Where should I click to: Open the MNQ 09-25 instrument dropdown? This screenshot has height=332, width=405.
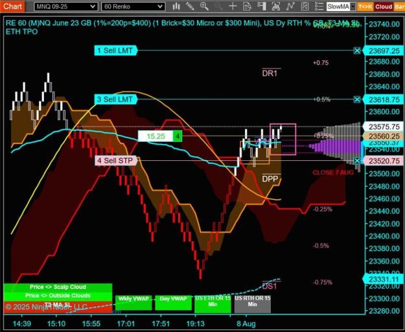[66, 6]
